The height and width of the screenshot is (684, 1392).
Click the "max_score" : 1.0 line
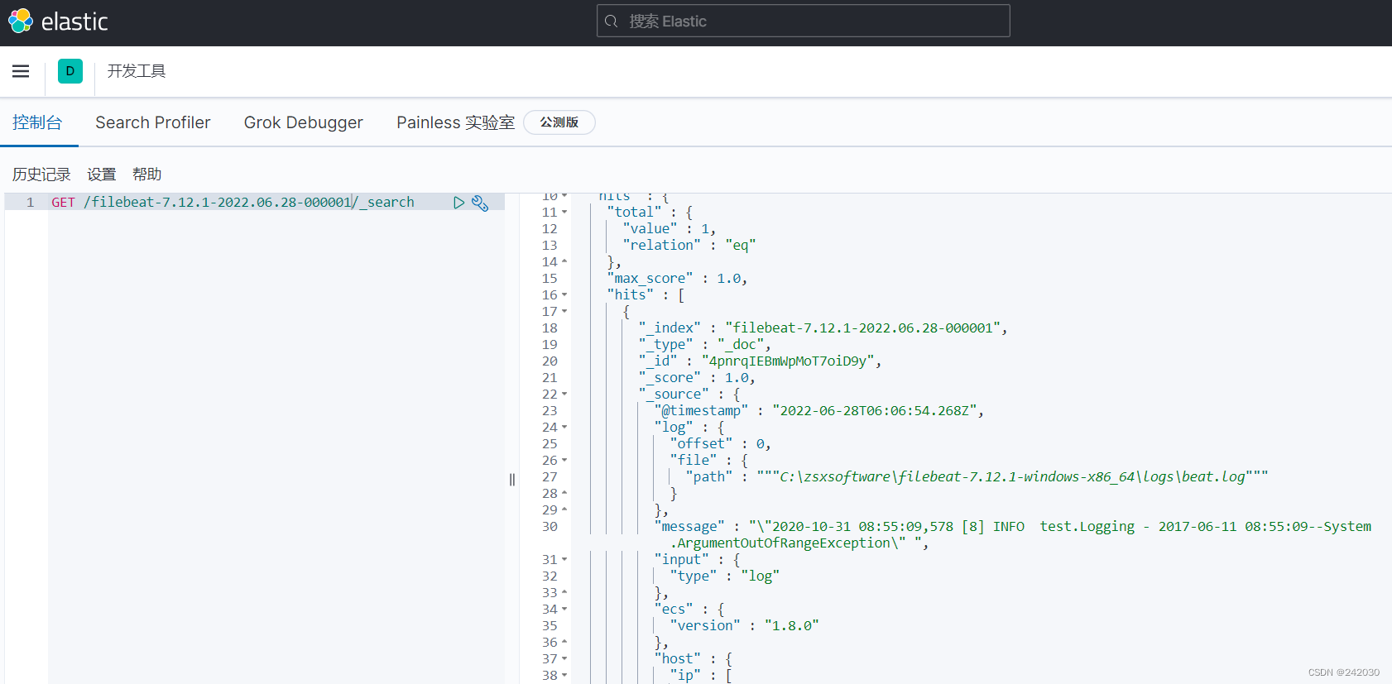pyautogui.click(x=677, y=279)
